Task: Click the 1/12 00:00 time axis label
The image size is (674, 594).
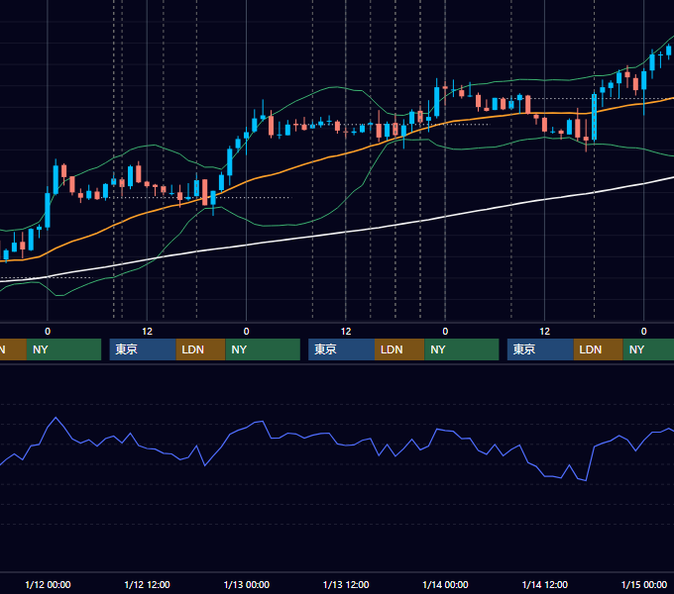Action: [48, 584]
